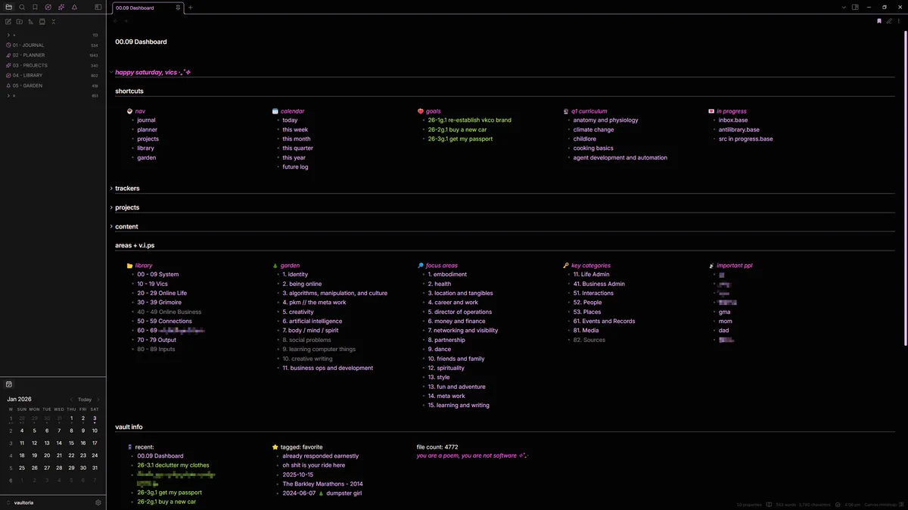The height and width of the screenshot is (510, 908).
Task: Open a new tab with the plus button
Action: tap(189, 8)
